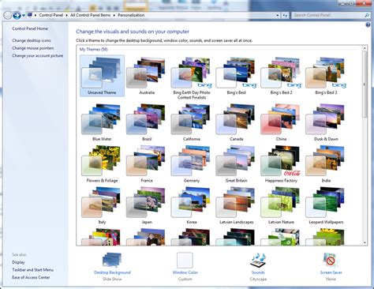Open Ease of Access Center link

[x=31, y=277]
